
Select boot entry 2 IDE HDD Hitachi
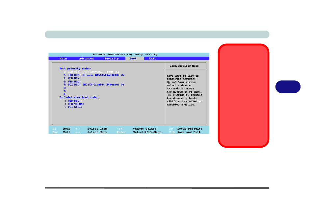pyautogui.click(x=94, y=75)
